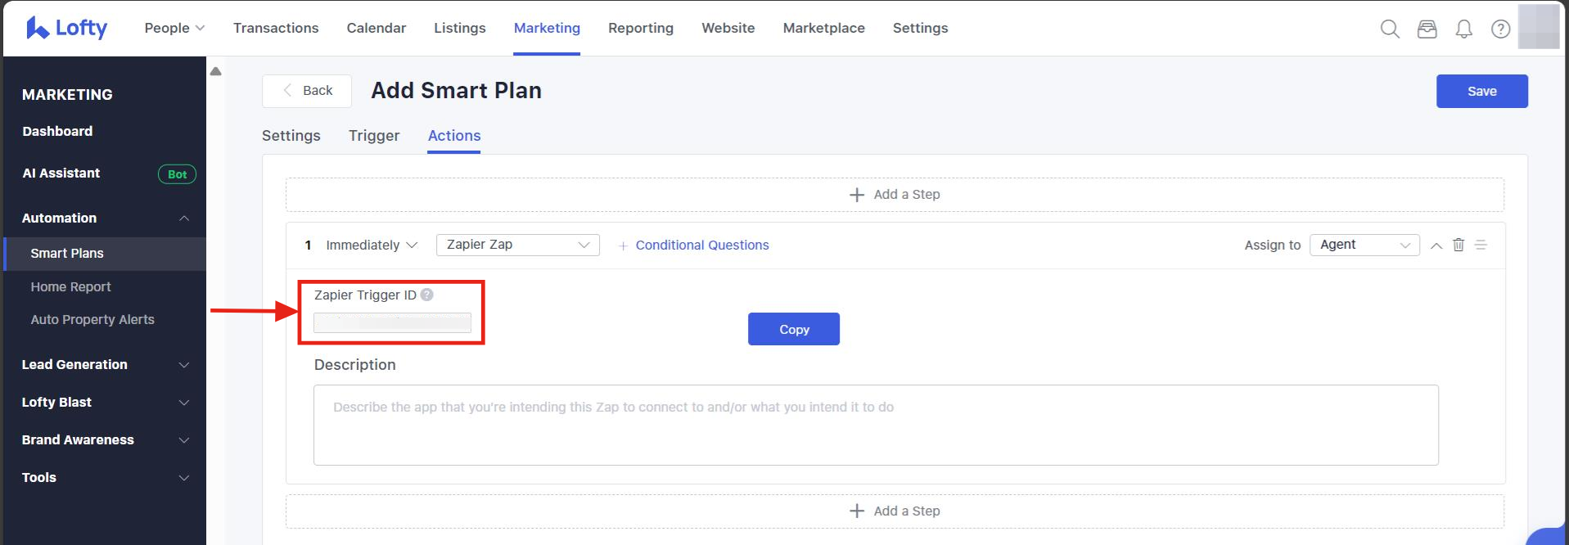Save the Smart Plan
The height and width of the screenshot is (545, 1569).
[1481, 91]
